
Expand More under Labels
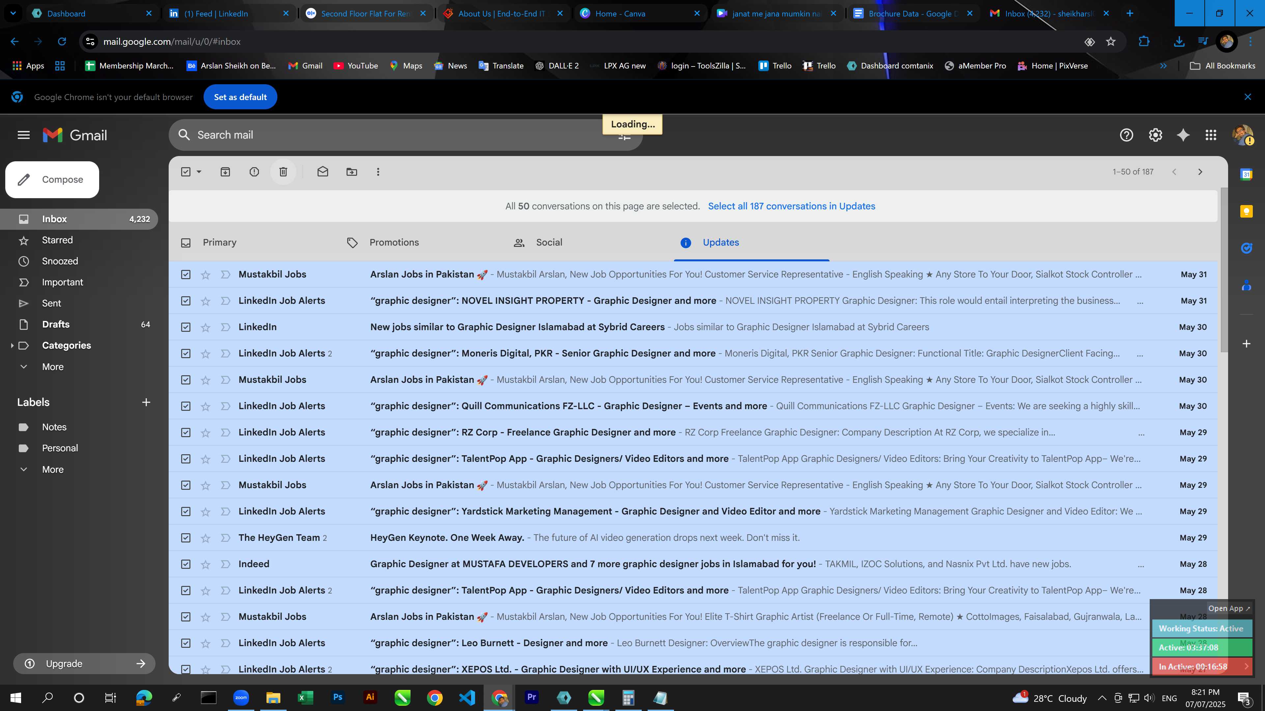[x=53, y=470]
